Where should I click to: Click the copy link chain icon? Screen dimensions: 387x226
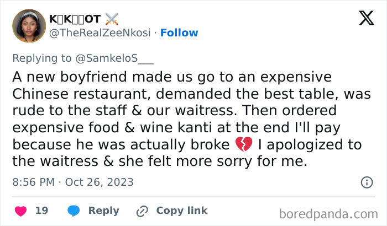point(143,211)
